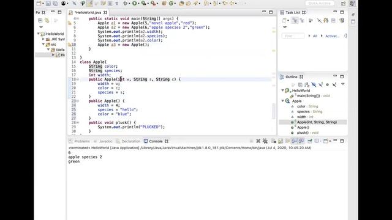
Task: Click the Open Perspective icon
Action: (344, 3)
